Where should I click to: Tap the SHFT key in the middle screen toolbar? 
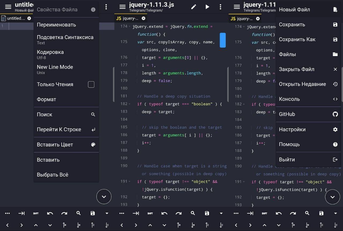pyautogui.click(x=150, y=214)
